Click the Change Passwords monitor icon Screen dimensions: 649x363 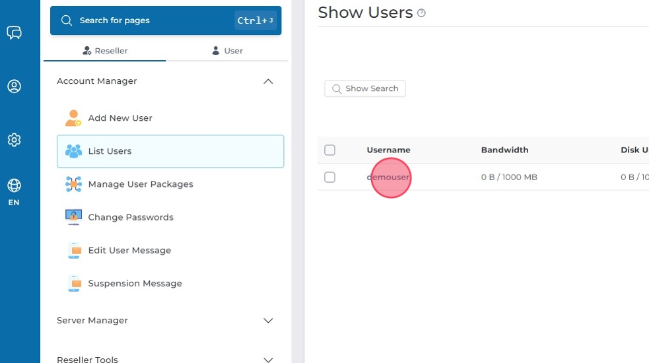73,217
